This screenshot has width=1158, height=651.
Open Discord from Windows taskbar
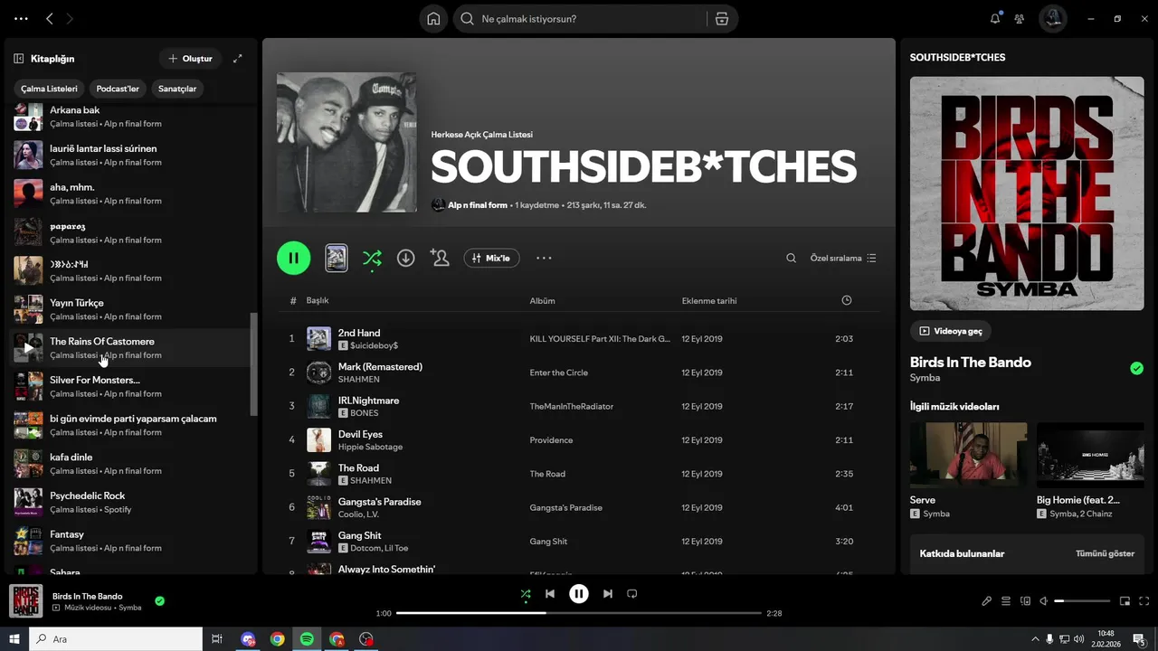[x=248, y=639]
